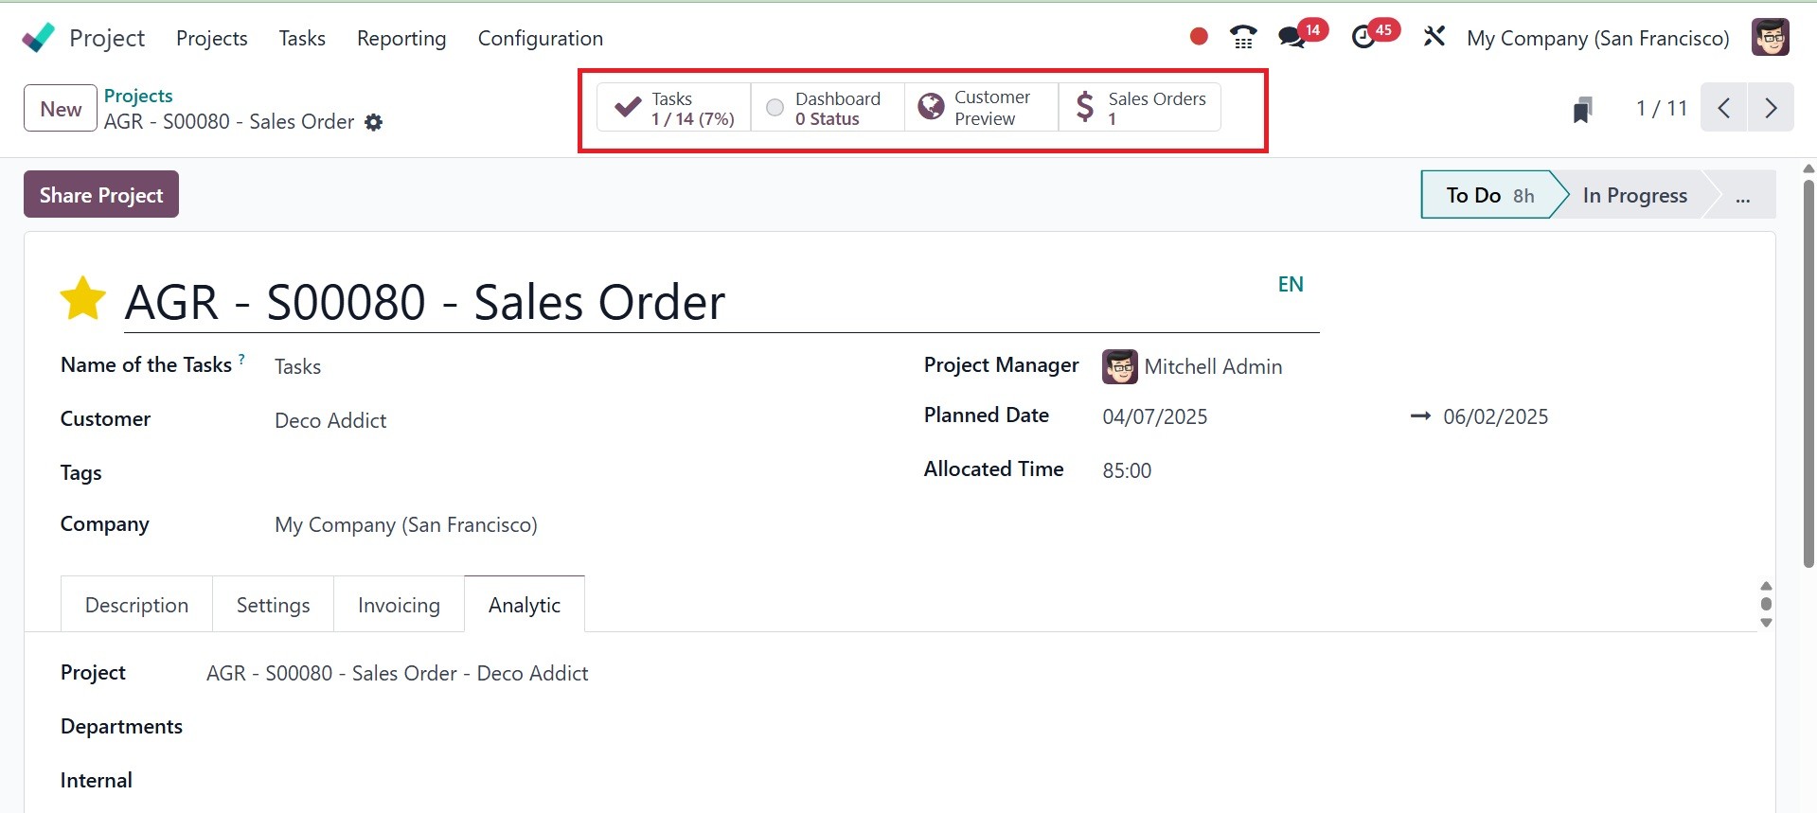Click the inner panel scroll down arrow

pyautogui.click(x=1766, y=623)
